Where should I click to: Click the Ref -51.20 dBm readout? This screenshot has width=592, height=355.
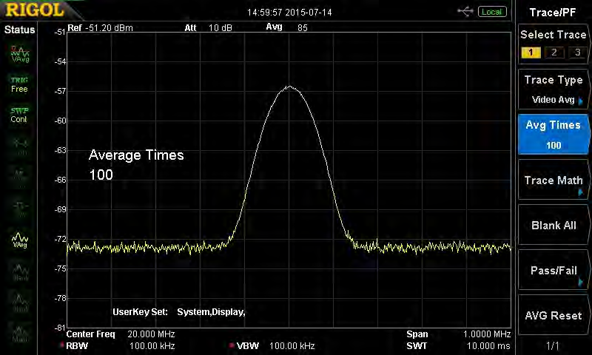click(100, 27)
